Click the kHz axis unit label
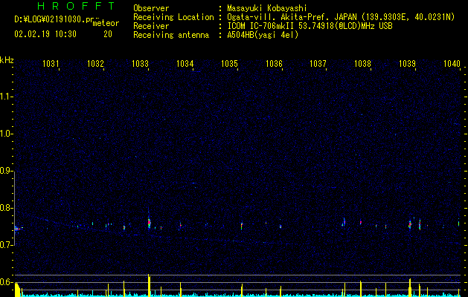This screenshot has height=297, width=468. (x=7, y=60)
